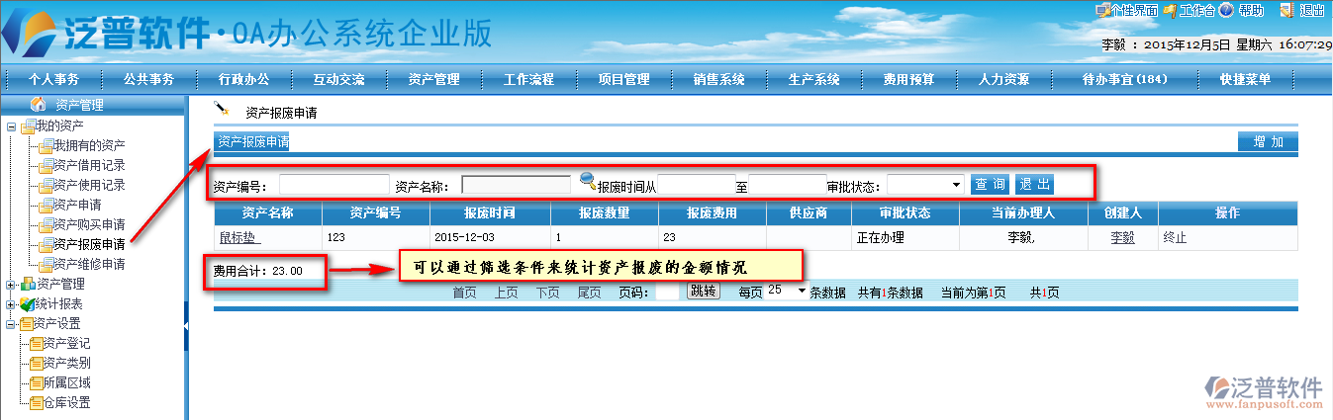Focus the 资产编号 input field

point(334,185)
